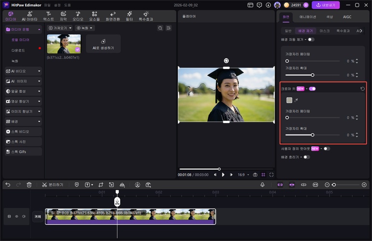Open the 화면전환 (Transition) panel
372x241 pixels.
click(x=113, y=16)
